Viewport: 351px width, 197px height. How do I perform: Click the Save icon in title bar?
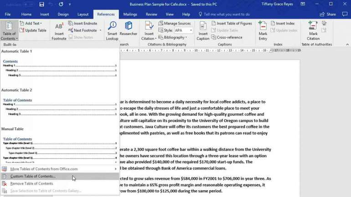(41, 4)
